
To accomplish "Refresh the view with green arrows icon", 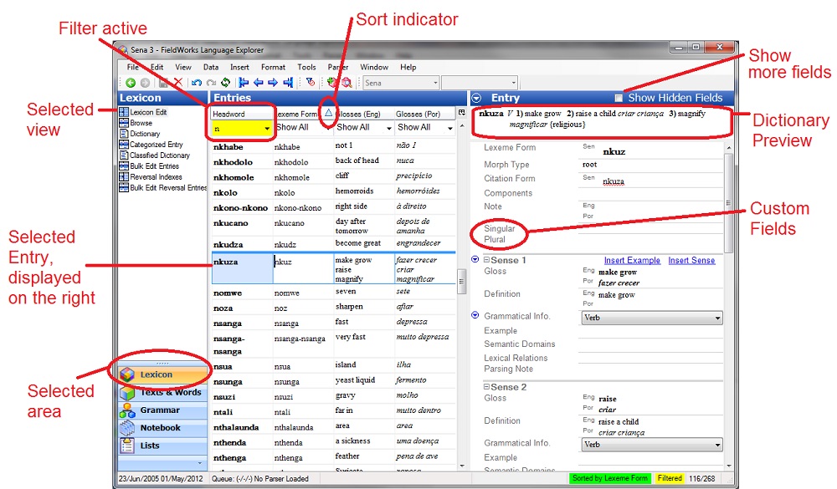I will [226, 83].
